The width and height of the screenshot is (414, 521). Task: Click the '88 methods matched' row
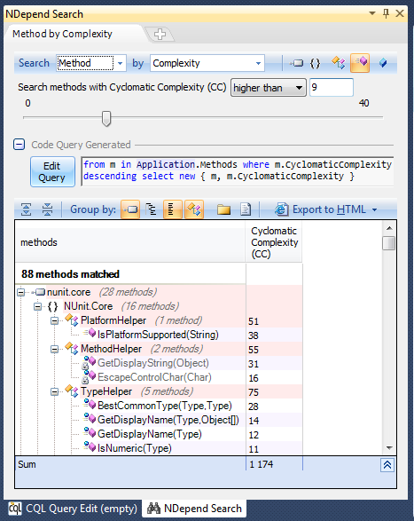[x=130, y=274]
